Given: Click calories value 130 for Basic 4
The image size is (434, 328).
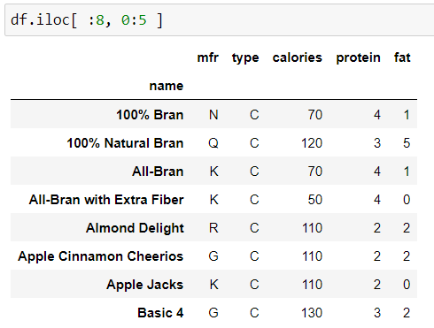Looking at the screenshot, I should click(312, 313).
